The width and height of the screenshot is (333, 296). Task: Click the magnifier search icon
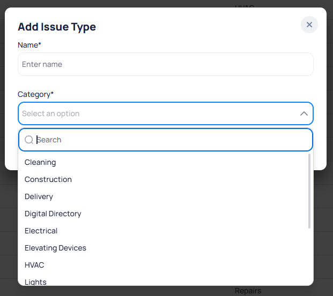coord(29,140)
